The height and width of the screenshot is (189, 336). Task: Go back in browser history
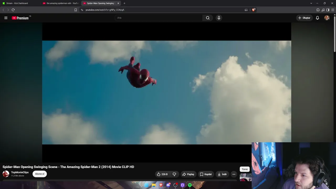click(3, 10)
